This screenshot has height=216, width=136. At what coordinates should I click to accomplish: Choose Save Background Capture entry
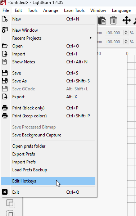(x=48, y=135)
